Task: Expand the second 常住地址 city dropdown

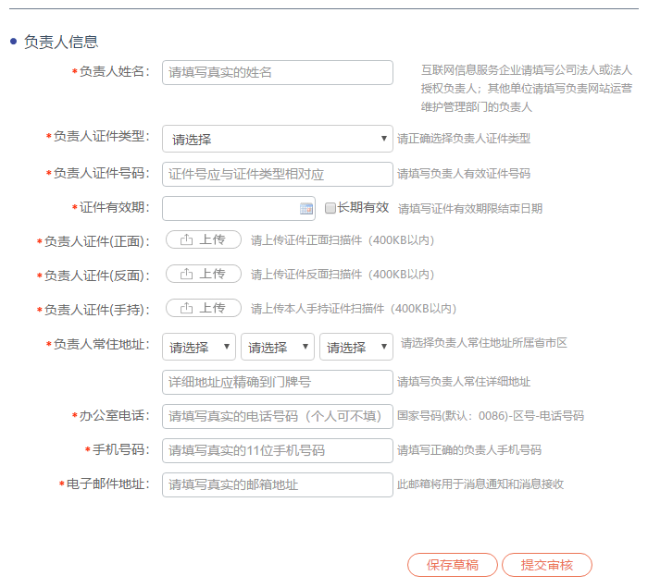Action: (x=278, y=348)
